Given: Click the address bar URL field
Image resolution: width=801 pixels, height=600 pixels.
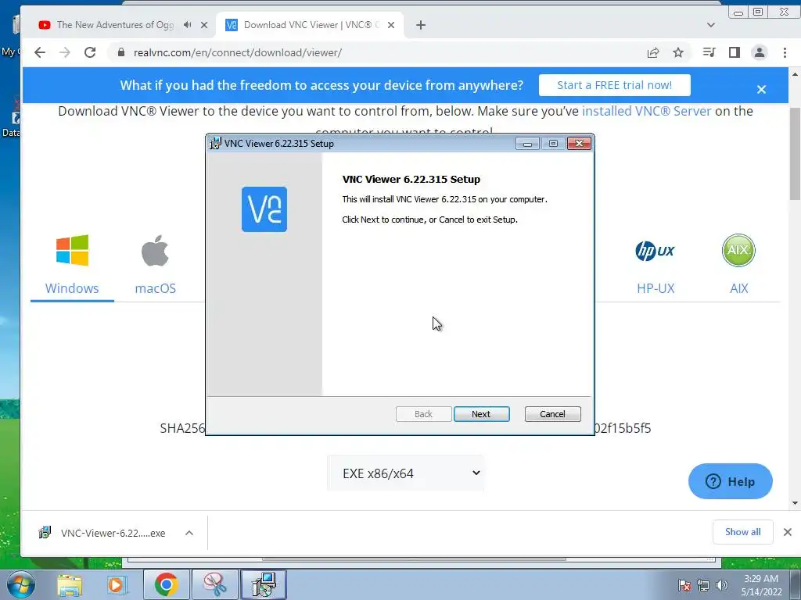Looking at the screenshot, I should click(378, 52).
